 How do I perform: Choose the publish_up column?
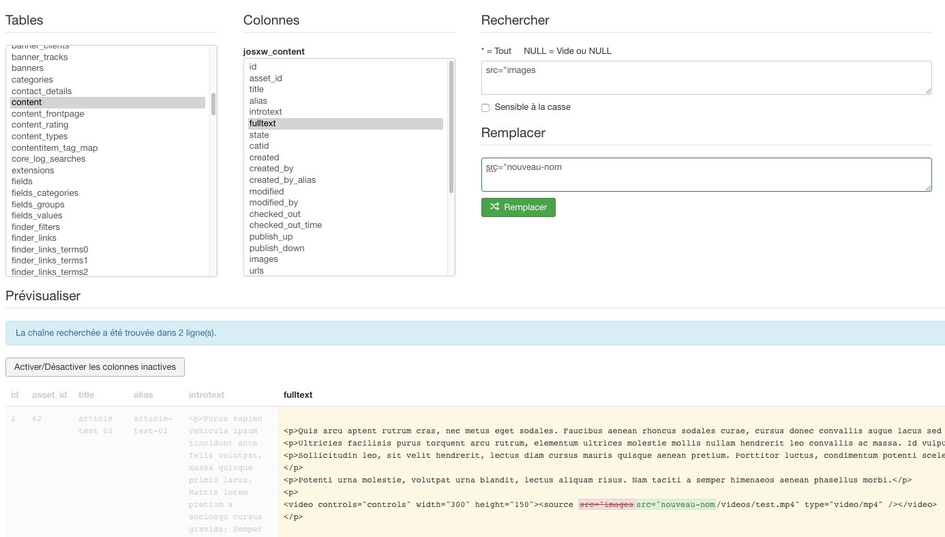pyautogui.click(x=346, y=237)
